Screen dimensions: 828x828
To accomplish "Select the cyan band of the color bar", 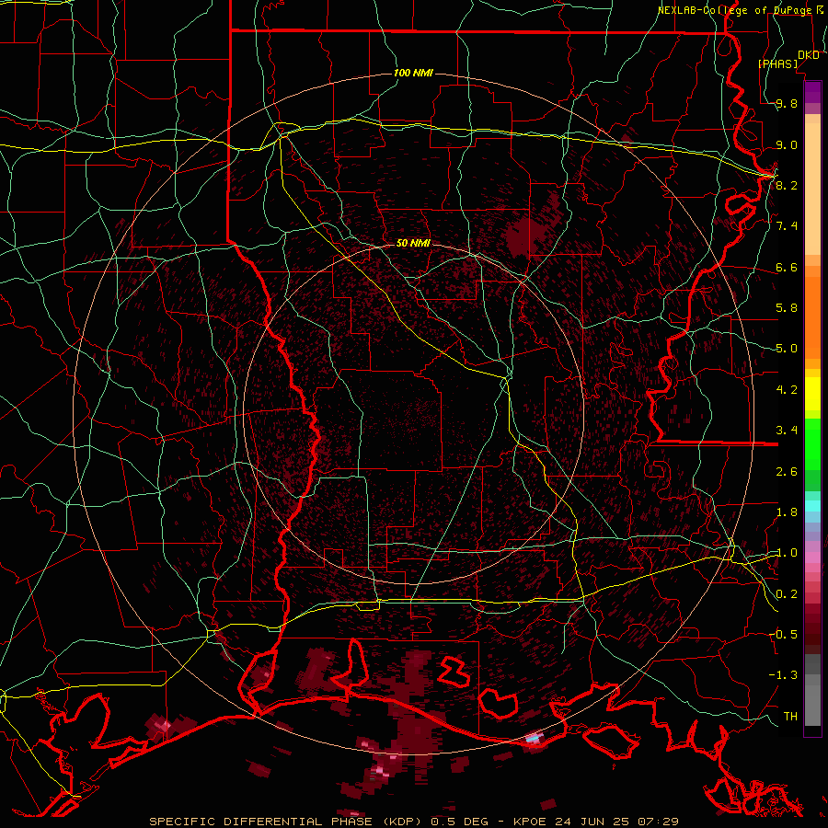I will coord(812,505).
